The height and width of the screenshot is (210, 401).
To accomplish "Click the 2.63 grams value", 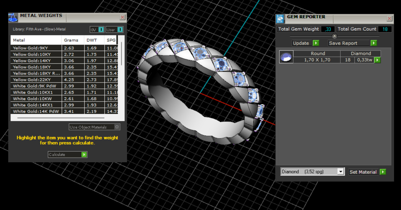I will point(69,48).
